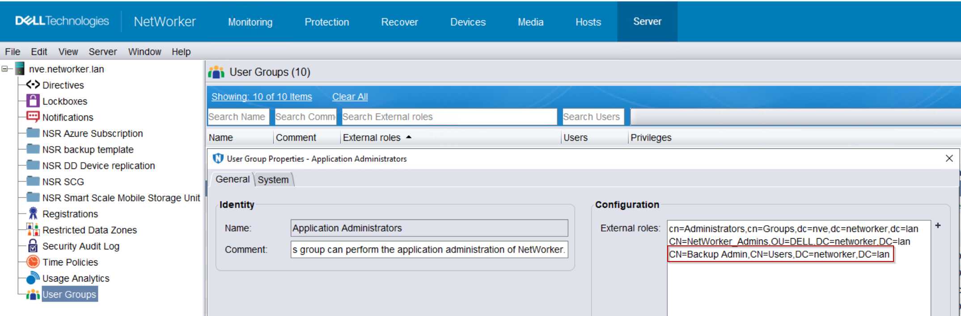Click the Search External roles field

pyautogui.click(x=449, y=117)
